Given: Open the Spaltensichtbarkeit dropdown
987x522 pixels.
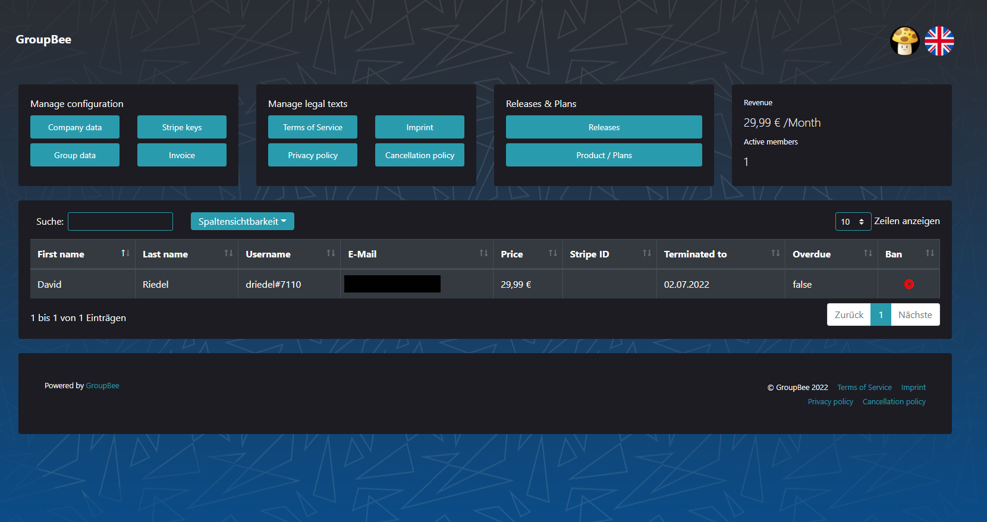Looking at the screenshot, I should click(x=242, y=221).
